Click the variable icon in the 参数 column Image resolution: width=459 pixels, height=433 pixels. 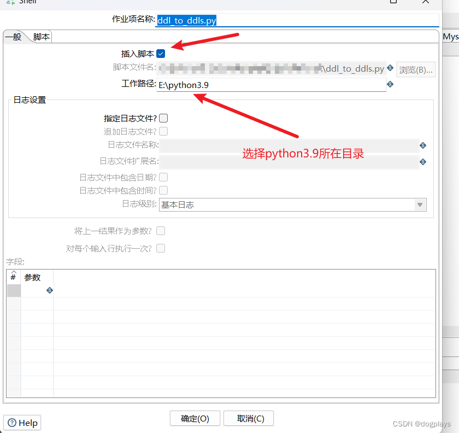pyautogui.click(x=49, y=291)
